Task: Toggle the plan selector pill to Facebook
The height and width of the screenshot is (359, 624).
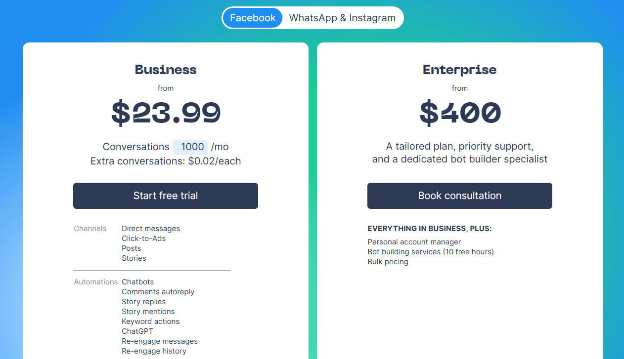Action: tap(253, 18)
